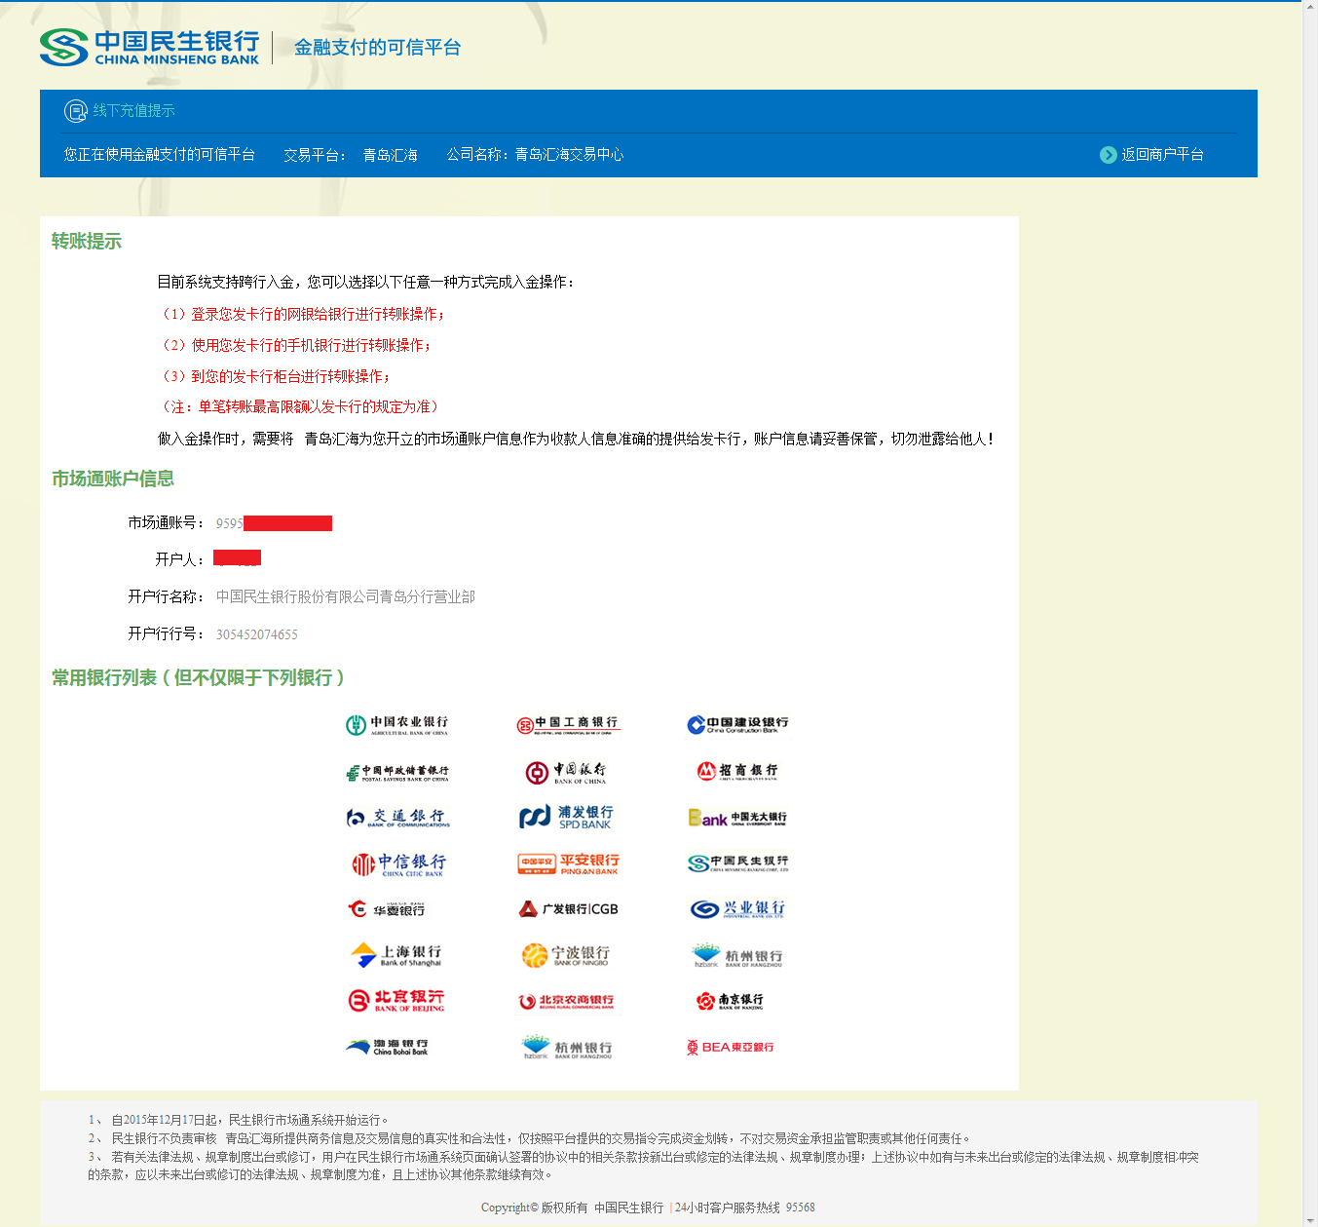
Task: Click footer note 1 about 2015年12月17日
Action: 239,1120
